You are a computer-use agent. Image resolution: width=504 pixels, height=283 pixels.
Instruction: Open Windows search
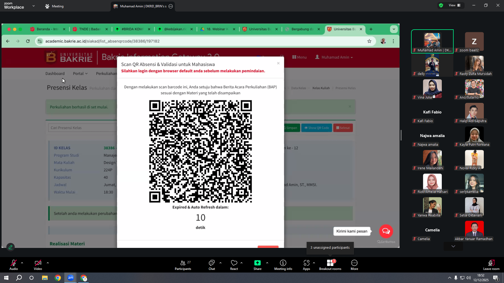click(x=19, y=278)
